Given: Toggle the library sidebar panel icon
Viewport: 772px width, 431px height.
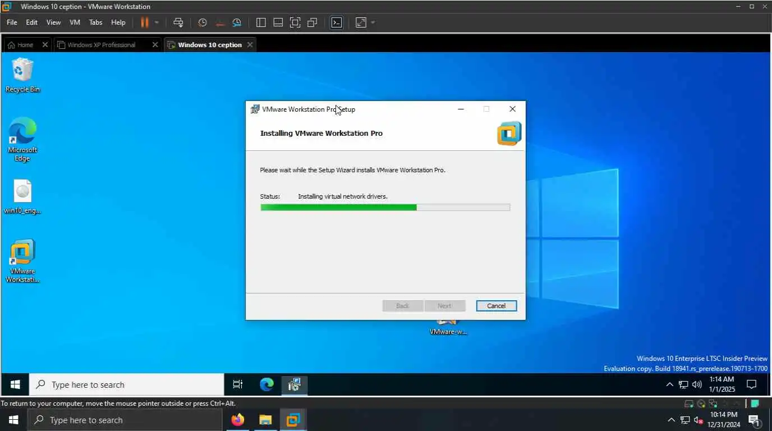Looking at the screenshot, I should pyautogui.click(x=261, y=22).
